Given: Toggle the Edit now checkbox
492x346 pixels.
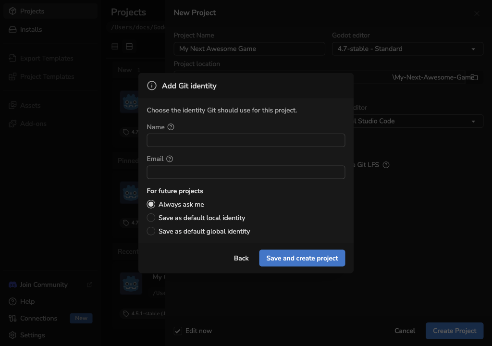Looking at the screenshot, I should click(178, 331).
